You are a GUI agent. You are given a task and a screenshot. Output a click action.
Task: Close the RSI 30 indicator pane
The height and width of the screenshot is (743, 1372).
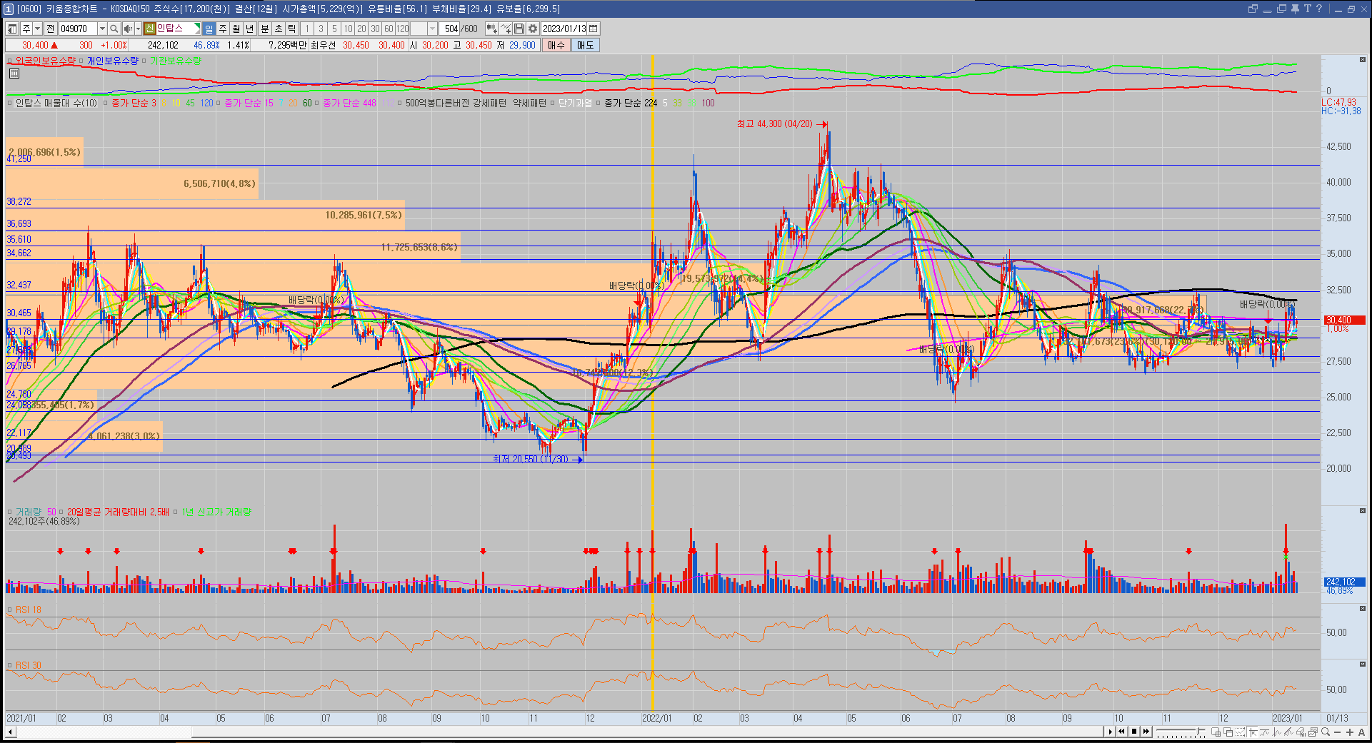pos(1363,664)
